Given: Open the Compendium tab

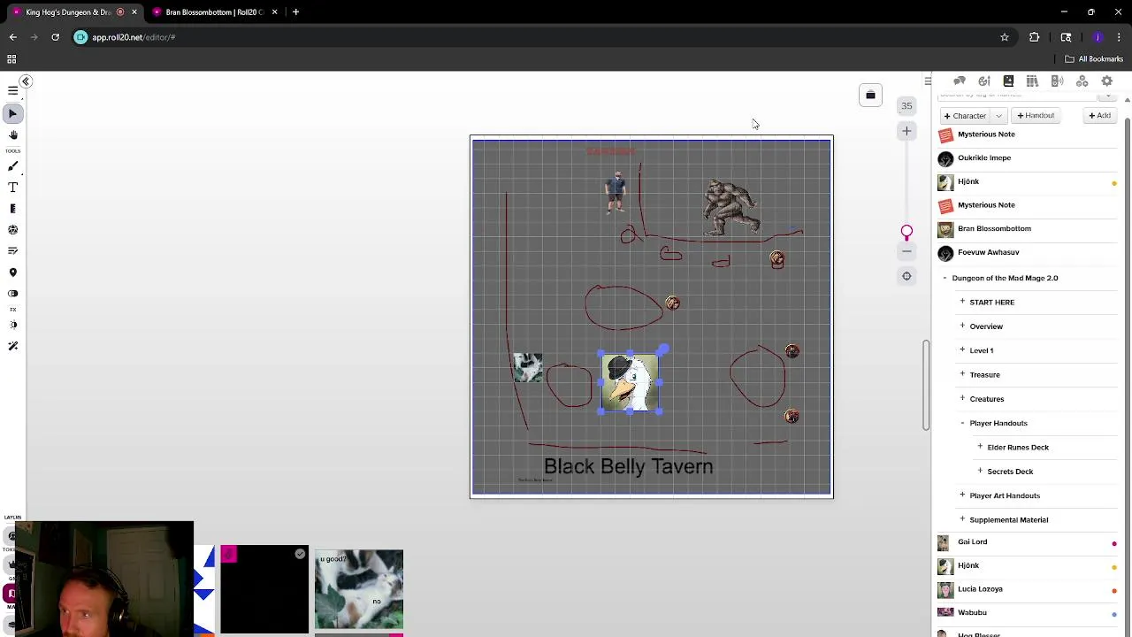Looking at the screenshot, I should pyautogui.click(x=1032, y=81).
